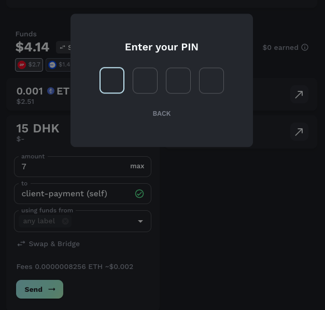
Task: Remove the 'any label' chip
Action: (65, 221)
